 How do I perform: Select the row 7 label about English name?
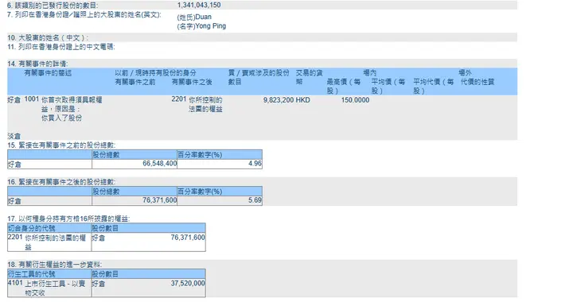84,14
